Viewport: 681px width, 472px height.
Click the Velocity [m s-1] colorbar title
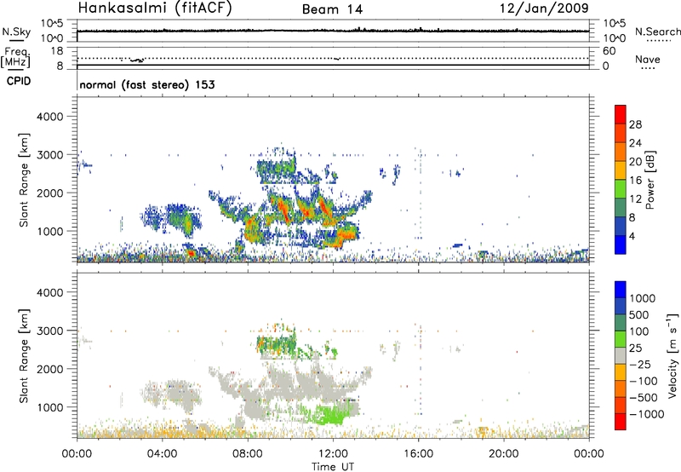672,355
